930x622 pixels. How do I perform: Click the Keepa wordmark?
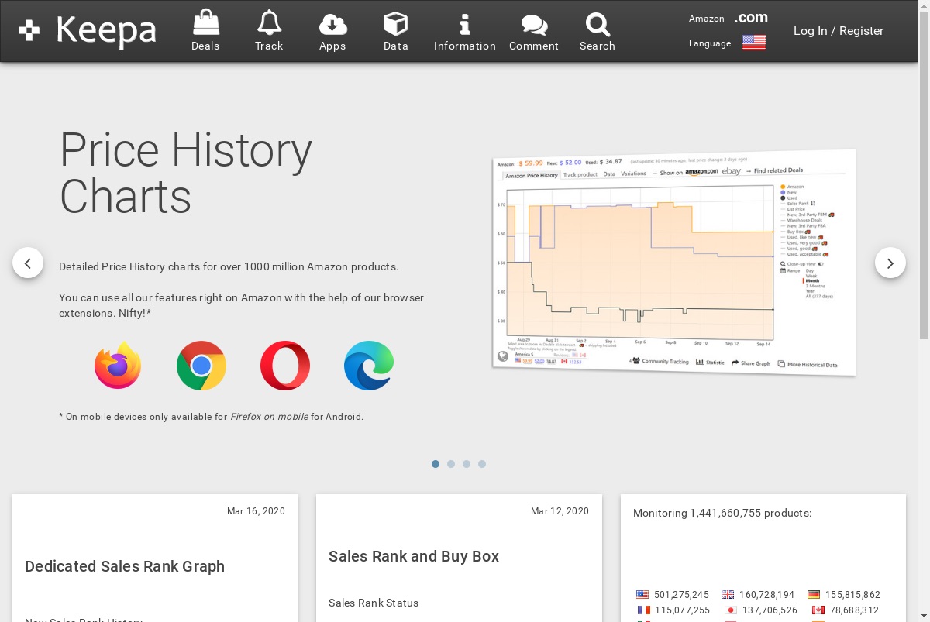[x=106, y=31]
